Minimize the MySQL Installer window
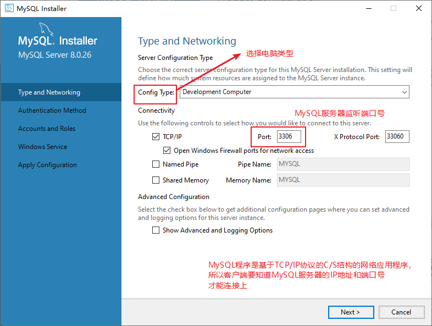The width and height of the screenshot is (432, 326). click(x=369, y=8)
